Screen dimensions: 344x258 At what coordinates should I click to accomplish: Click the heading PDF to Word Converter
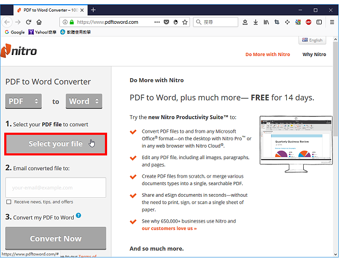pos(48,81)
